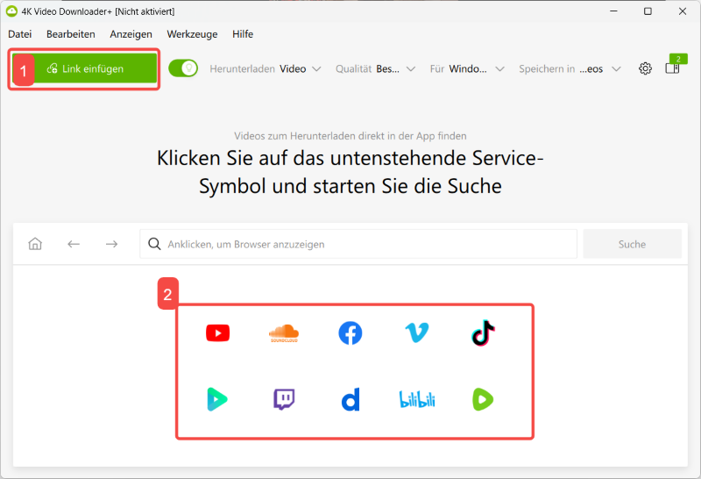Open the Hilfe menu
Image resolution: width=701 pixels, height=479 pixels.
[243, 34]
